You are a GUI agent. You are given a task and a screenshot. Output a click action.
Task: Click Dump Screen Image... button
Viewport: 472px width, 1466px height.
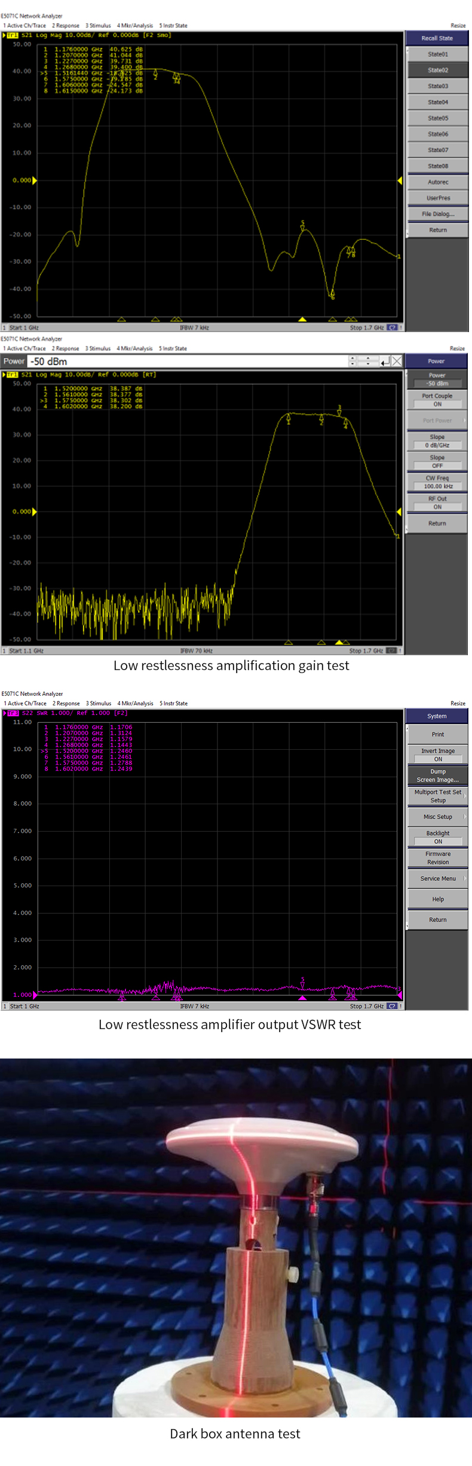pos(437,775)
